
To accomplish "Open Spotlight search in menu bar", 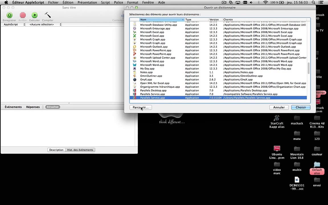I will pos(313,3).
